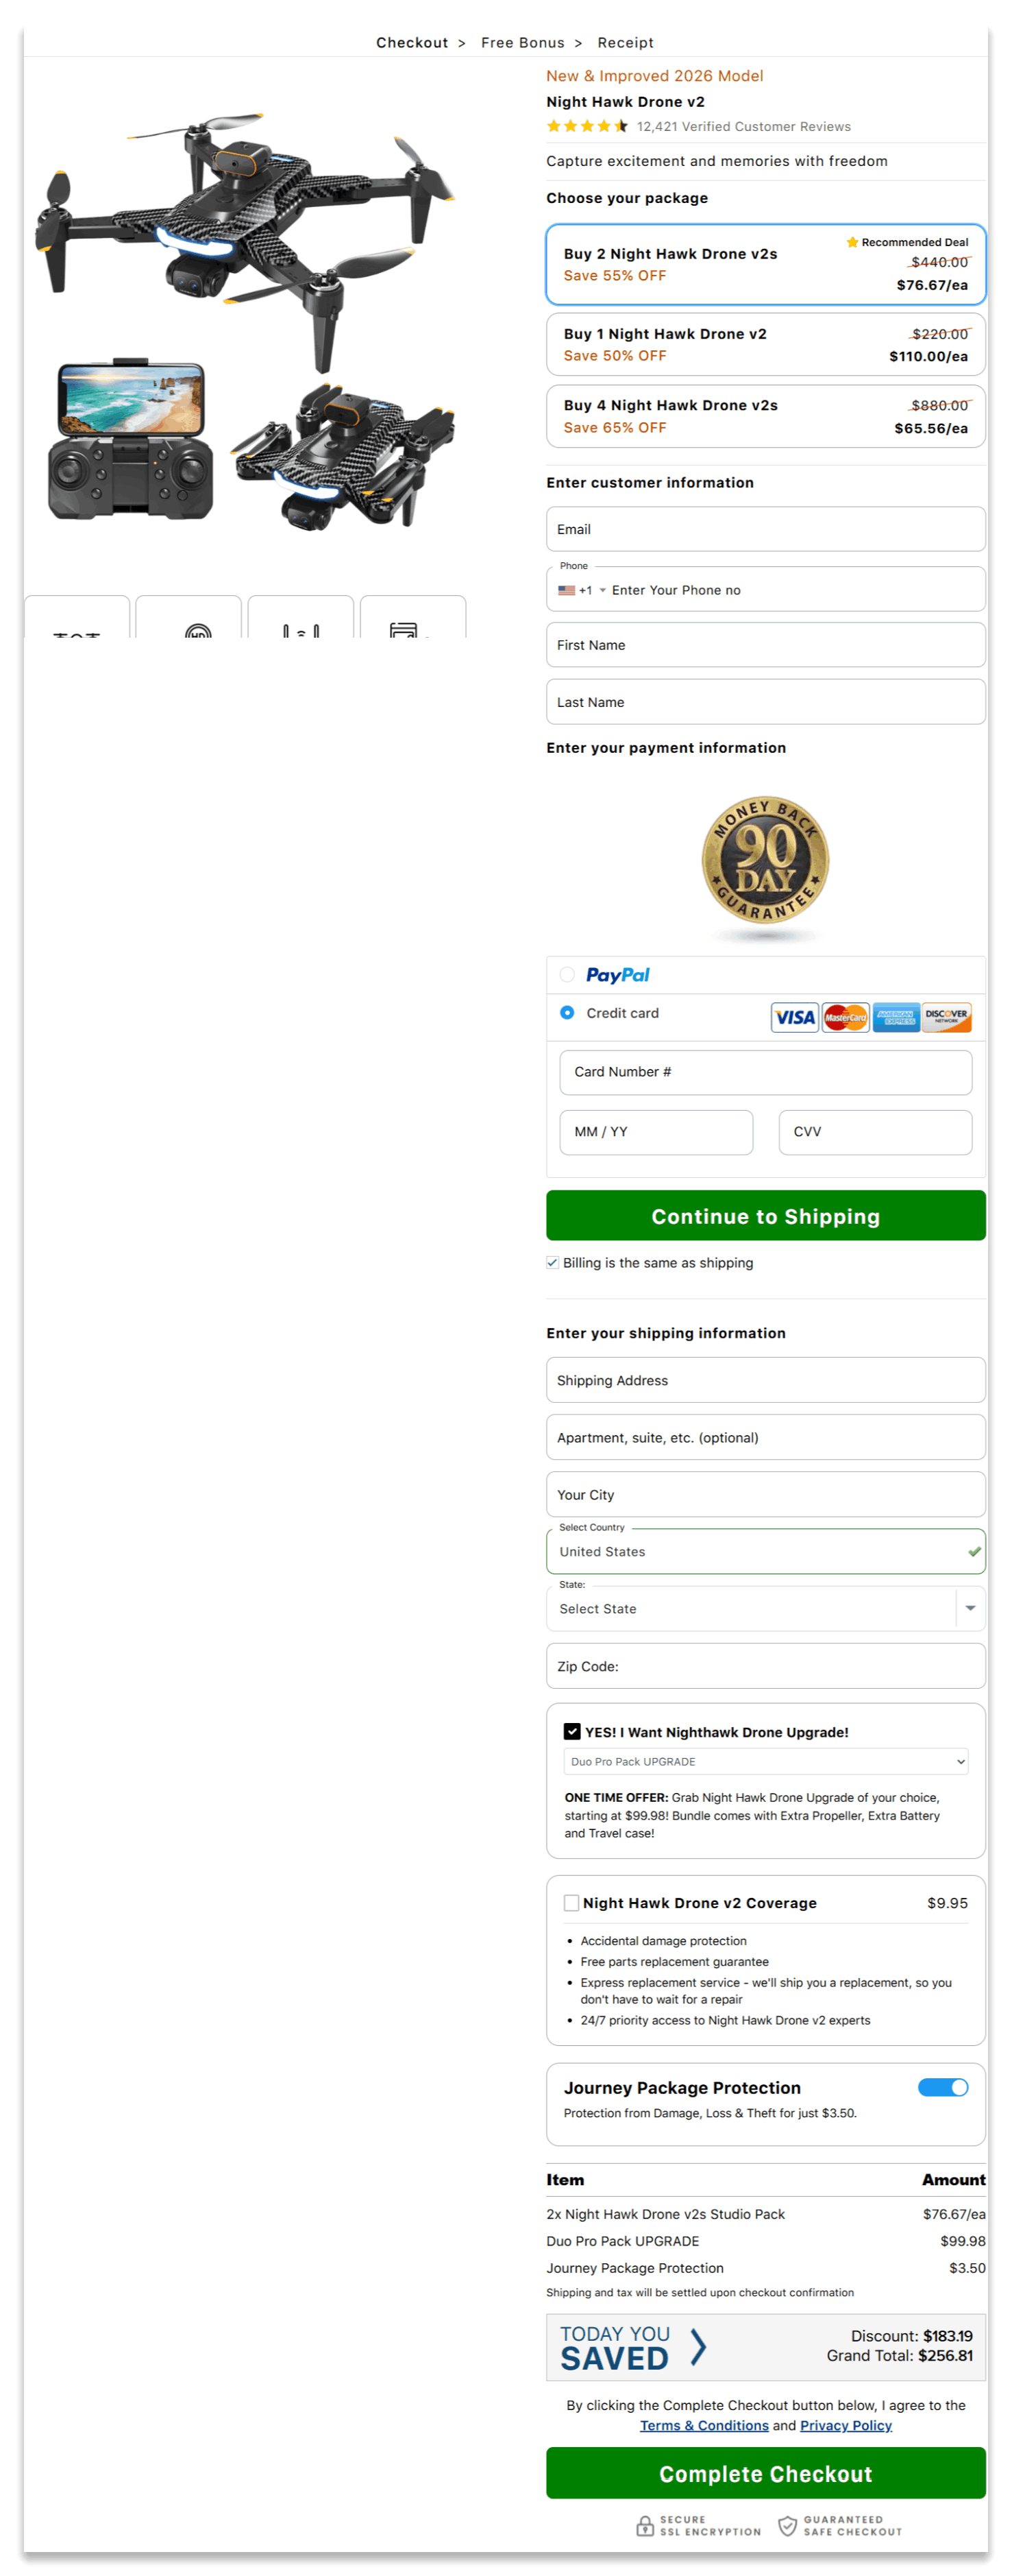
Task: Open the Select State dropdown
Action: coord(765,1608)
